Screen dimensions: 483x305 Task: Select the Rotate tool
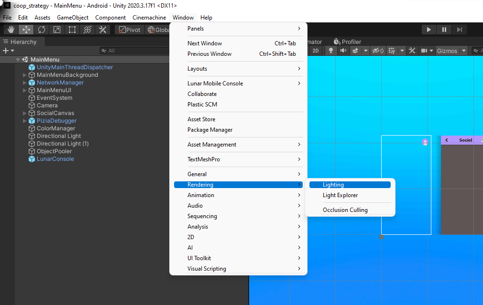(41, 30)
